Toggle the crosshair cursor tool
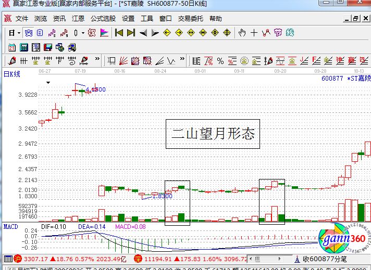This screenshot has height=270, width=371. tap(254, 33)
